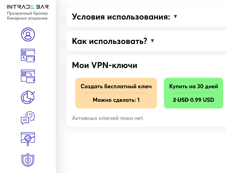The image size is (226, 173).
Task: Expand arrow next to Как использовать?
Action: (x=152, y=41)
